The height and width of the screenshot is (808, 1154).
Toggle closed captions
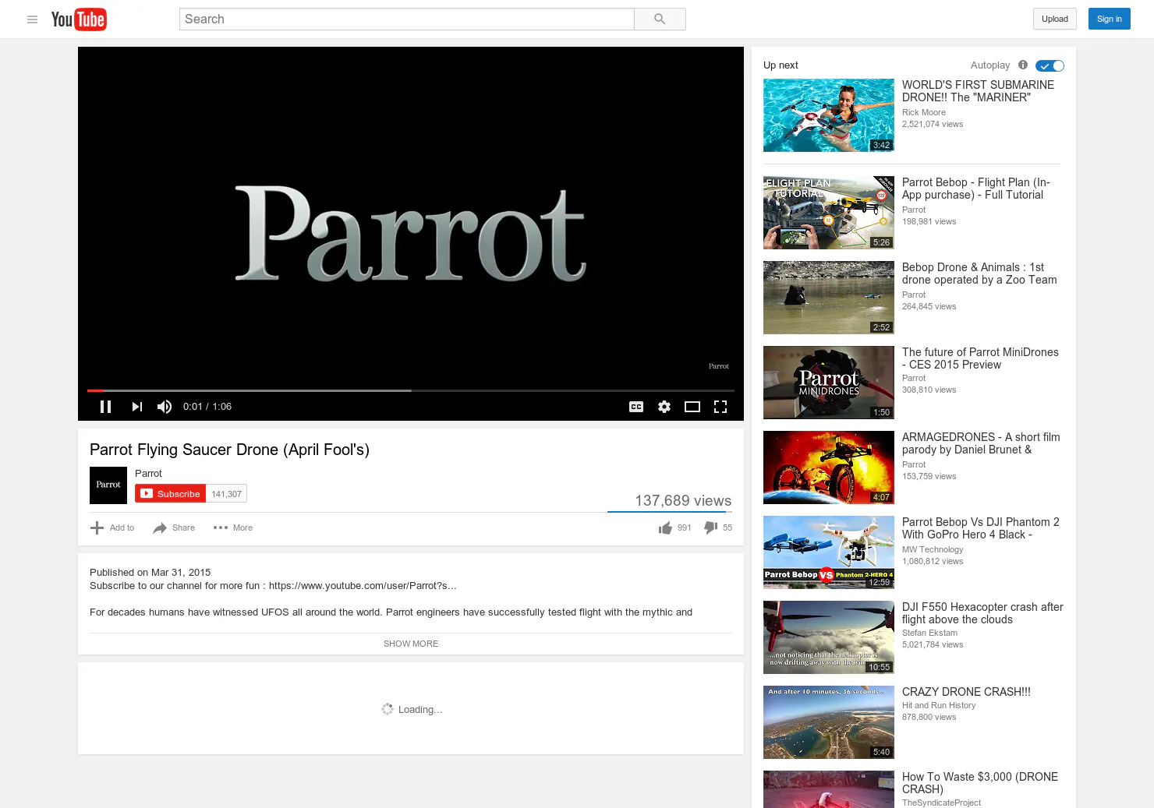pyautogui.click(x=636, y=407)
